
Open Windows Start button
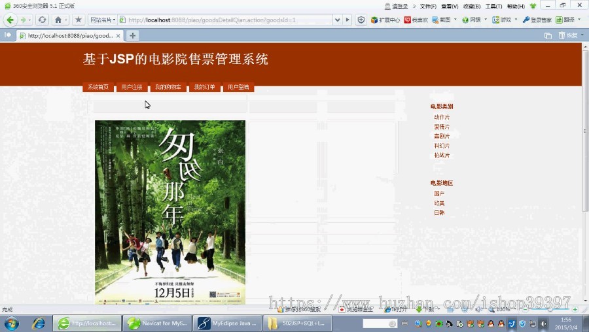(12, 324)
